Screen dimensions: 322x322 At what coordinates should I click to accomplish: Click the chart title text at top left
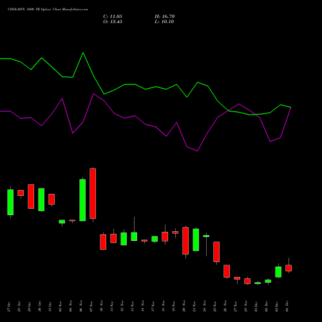(x=48, y=10)
